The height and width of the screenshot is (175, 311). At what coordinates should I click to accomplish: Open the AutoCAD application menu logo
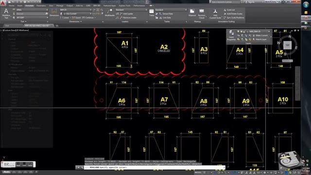click(3, 3)
